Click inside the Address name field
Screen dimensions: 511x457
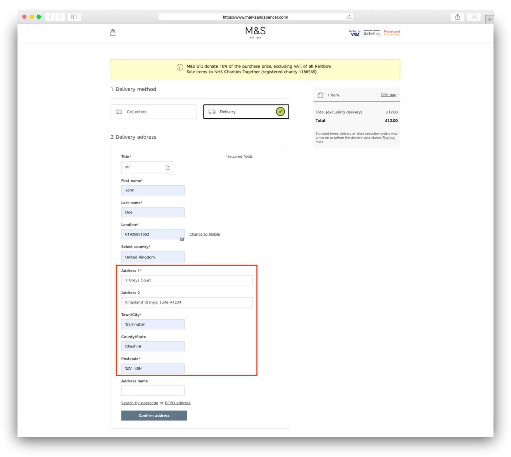(153, 390)
